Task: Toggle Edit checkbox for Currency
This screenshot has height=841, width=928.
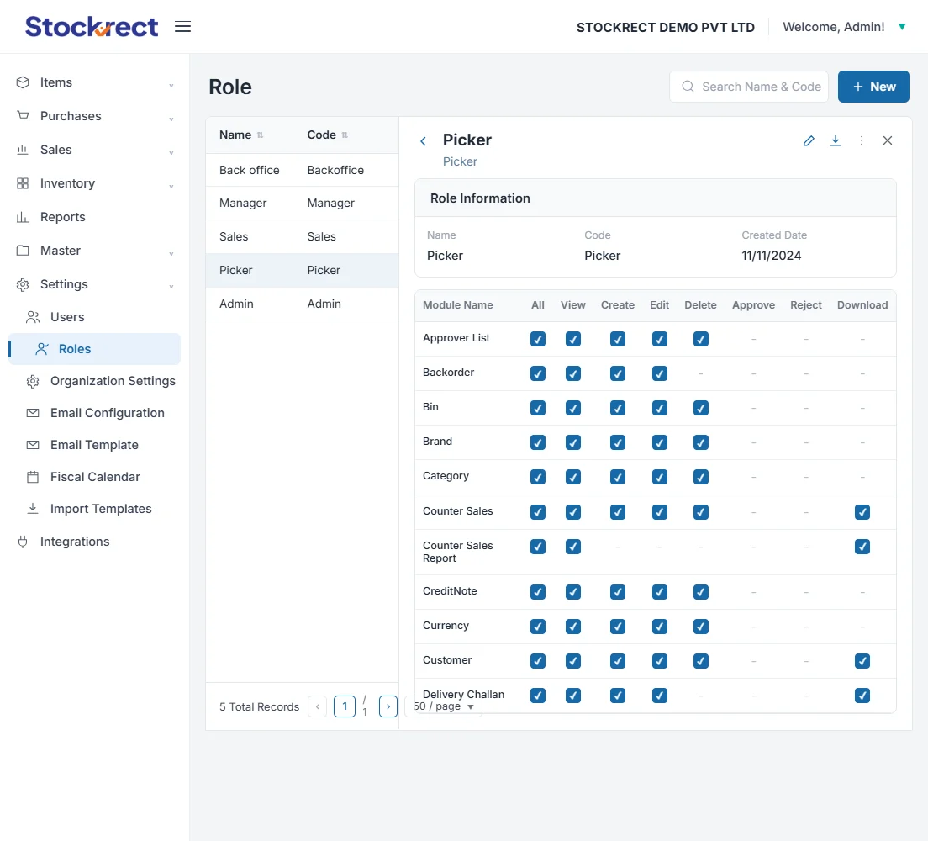Action: tap(659, 626)
